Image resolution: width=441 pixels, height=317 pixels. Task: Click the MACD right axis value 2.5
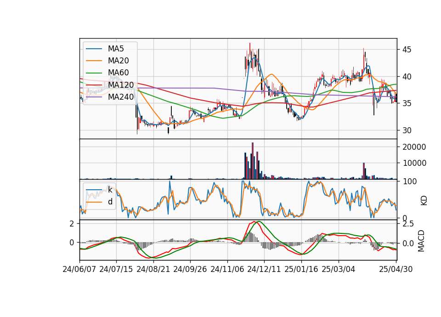coord(408,224)
